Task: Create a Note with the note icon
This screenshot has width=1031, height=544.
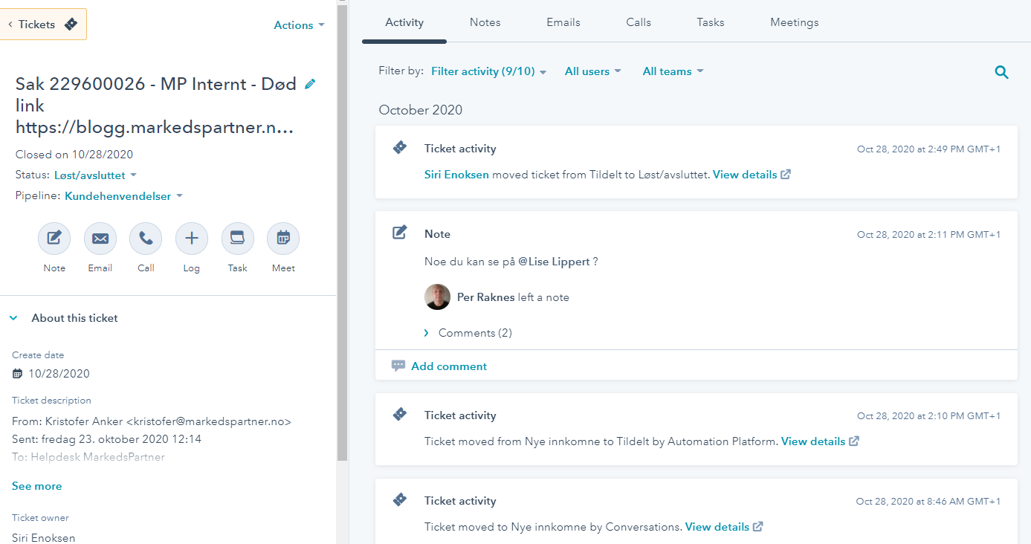Action: (x=54, y=239)
